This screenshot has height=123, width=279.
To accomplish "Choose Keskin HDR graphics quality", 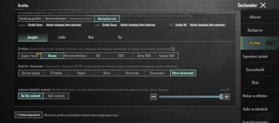I will 167,56.
